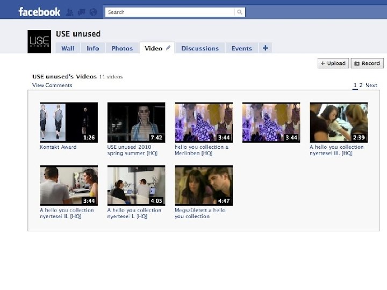The image size is (387, 290).
Task: Click the '11 videos' count text
Action: [111, 77]
